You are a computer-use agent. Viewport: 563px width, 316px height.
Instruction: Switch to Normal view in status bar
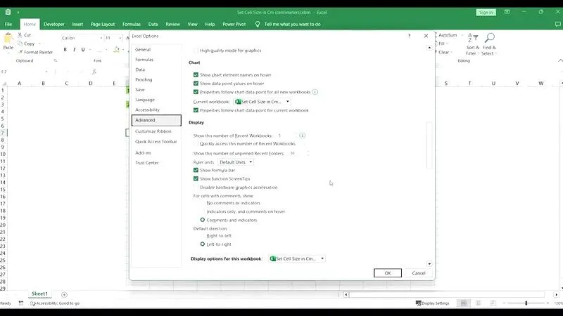click(464, 303)
